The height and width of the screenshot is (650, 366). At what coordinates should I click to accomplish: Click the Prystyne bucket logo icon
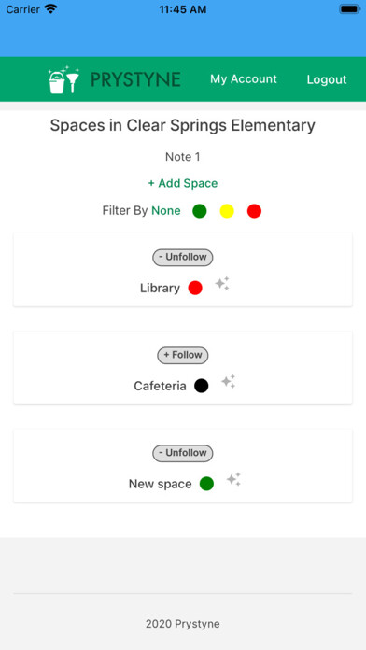(63, 79)
